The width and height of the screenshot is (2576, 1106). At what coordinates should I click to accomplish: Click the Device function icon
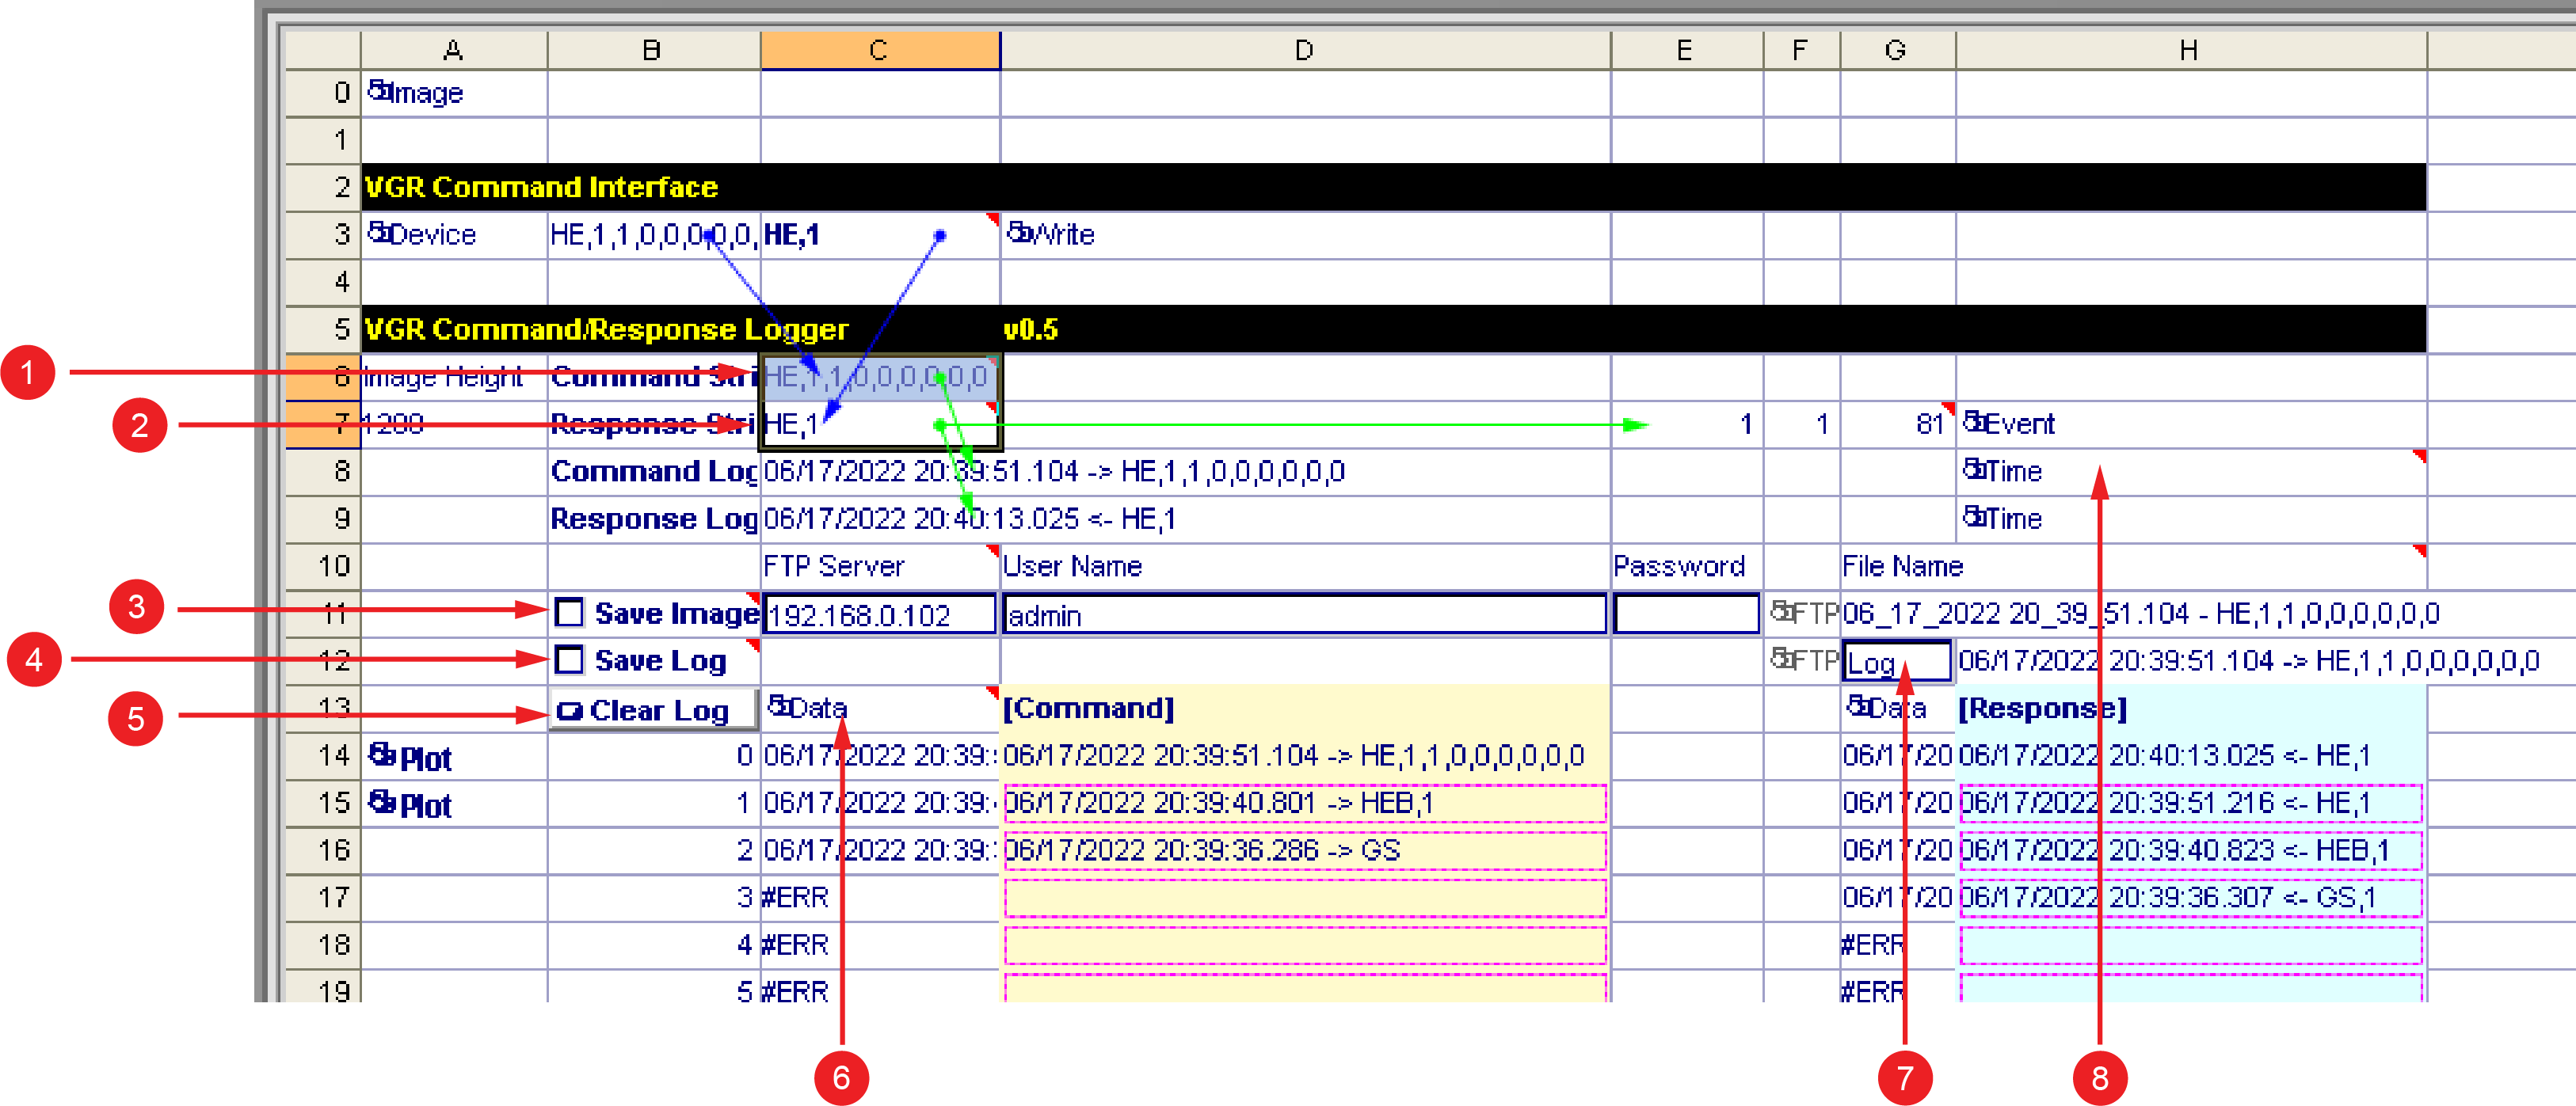(379, 234)
